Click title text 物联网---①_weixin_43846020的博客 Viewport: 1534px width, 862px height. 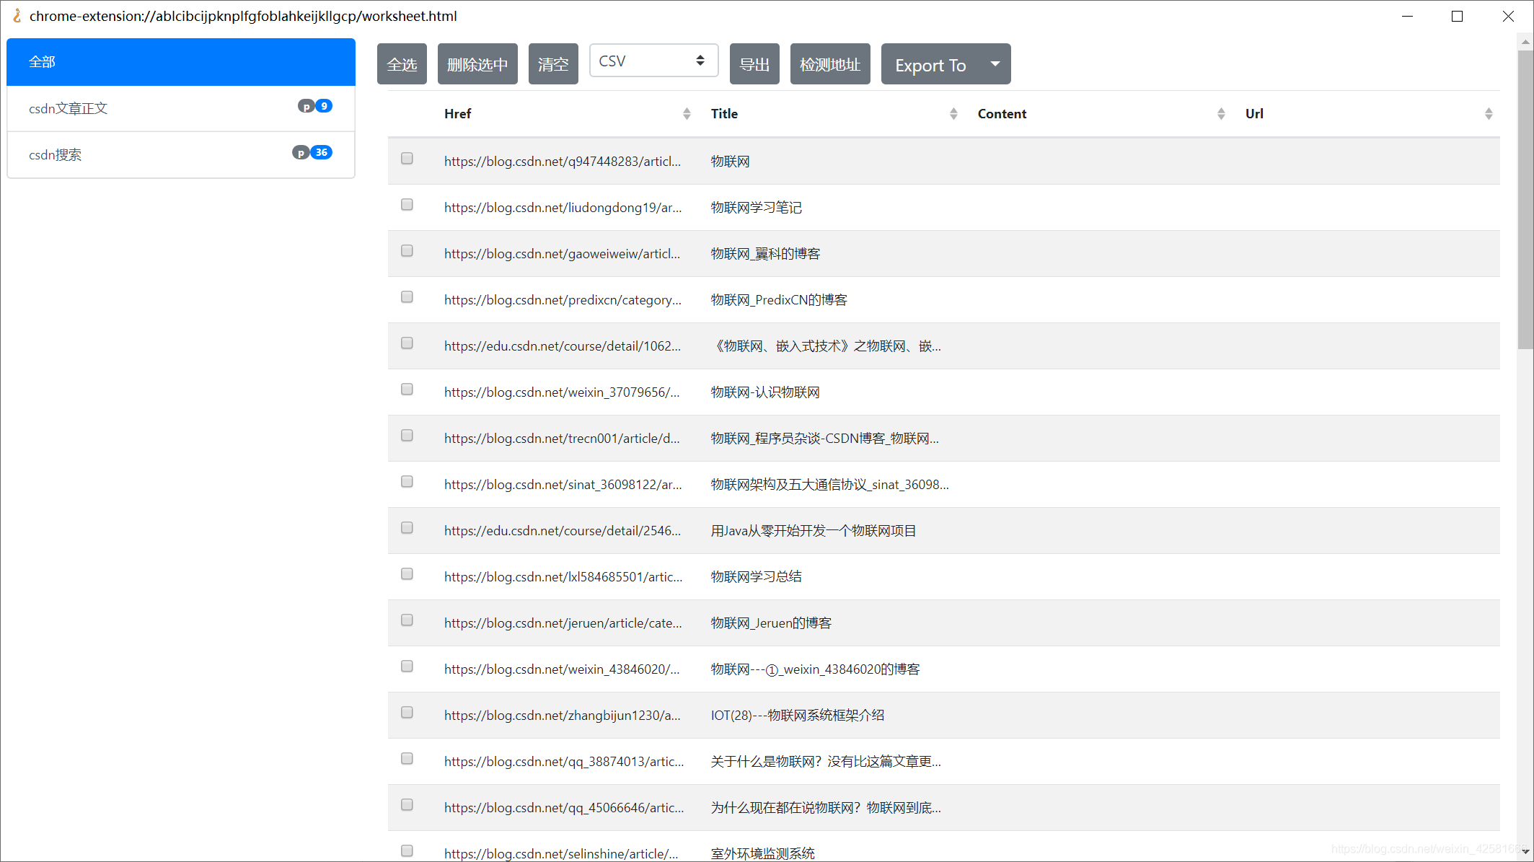[815, 669]
